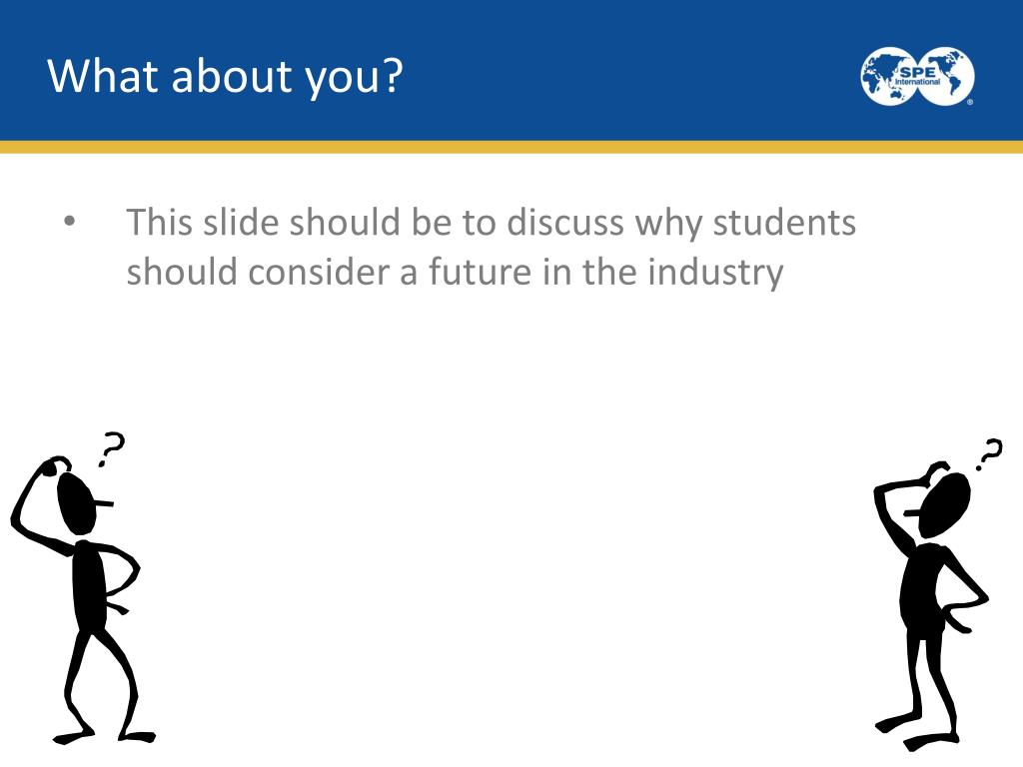Click the SPE International logo

917,76
